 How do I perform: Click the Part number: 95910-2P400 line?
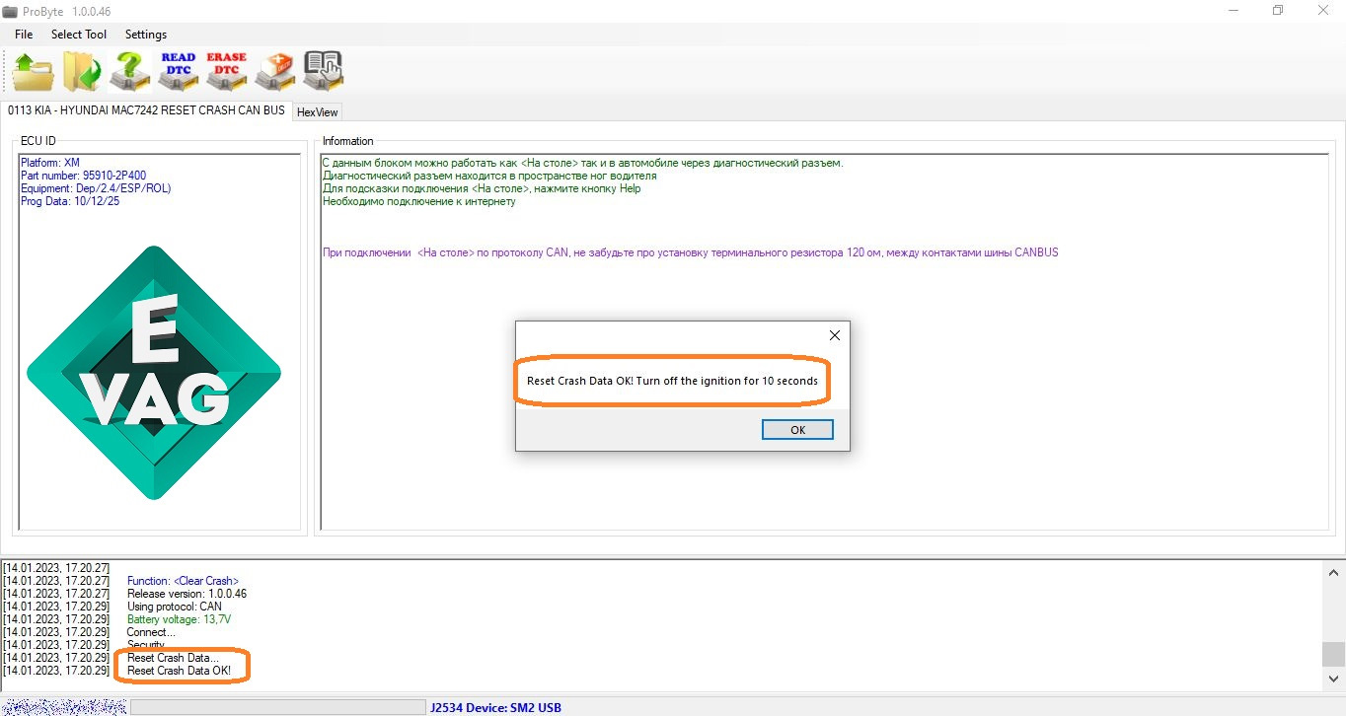pos(83,176)
